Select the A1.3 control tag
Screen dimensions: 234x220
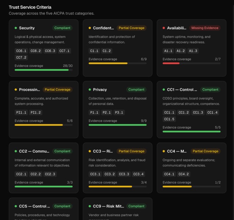tap(193, 51)
